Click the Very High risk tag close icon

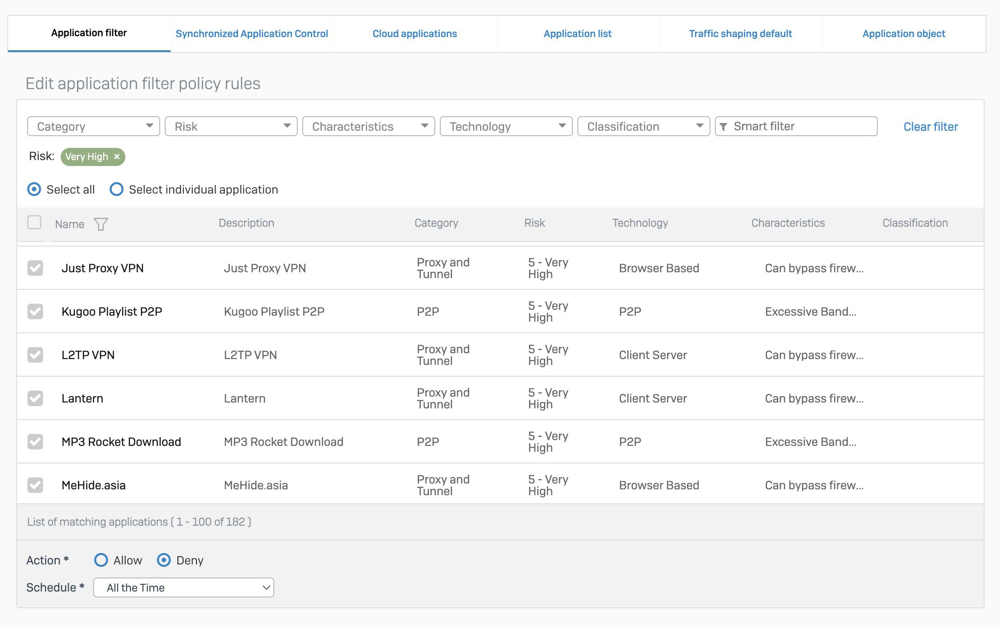(118, 156)
